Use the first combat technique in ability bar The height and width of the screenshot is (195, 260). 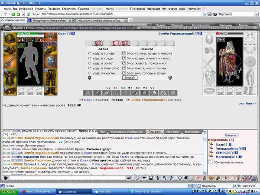pos(88,93)
